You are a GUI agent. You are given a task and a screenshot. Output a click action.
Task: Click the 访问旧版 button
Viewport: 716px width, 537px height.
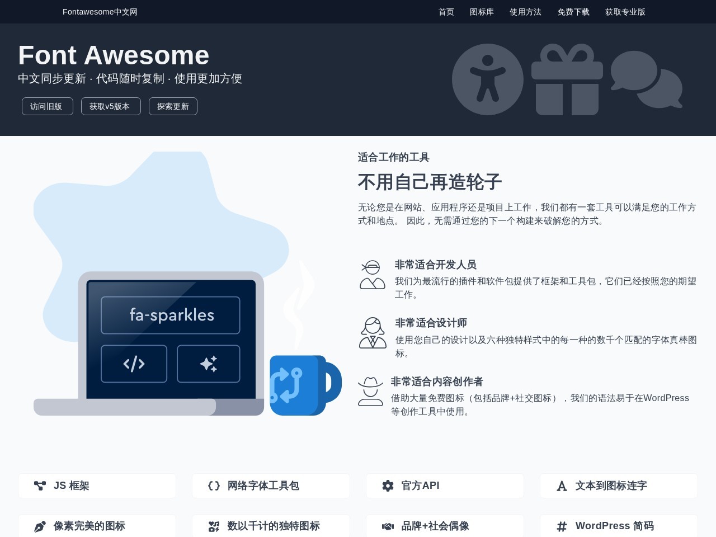point(48,106)
